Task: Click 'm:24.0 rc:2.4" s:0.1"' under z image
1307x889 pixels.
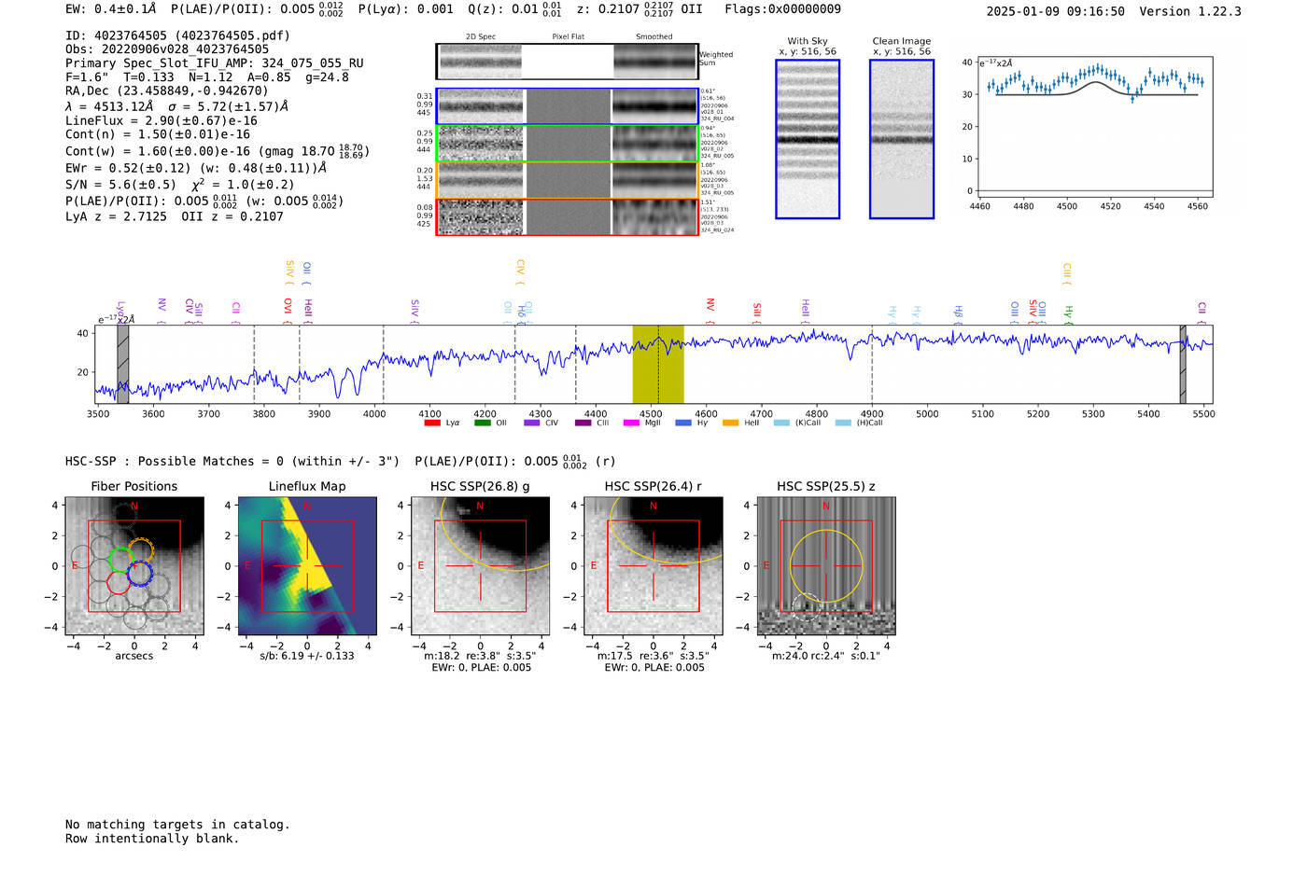Action: pos(826,656)
